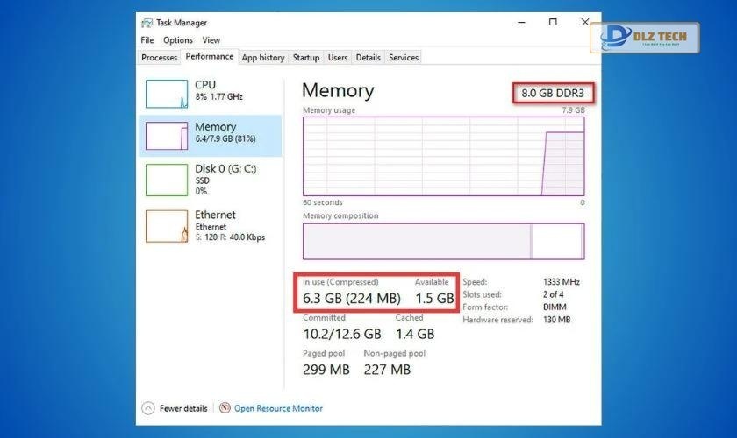
Task: Click the Task Manager title bar icon
Action: pos(147,23)
